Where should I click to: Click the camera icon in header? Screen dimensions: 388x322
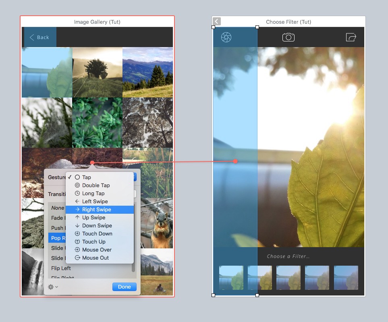[x=288, y=37]
